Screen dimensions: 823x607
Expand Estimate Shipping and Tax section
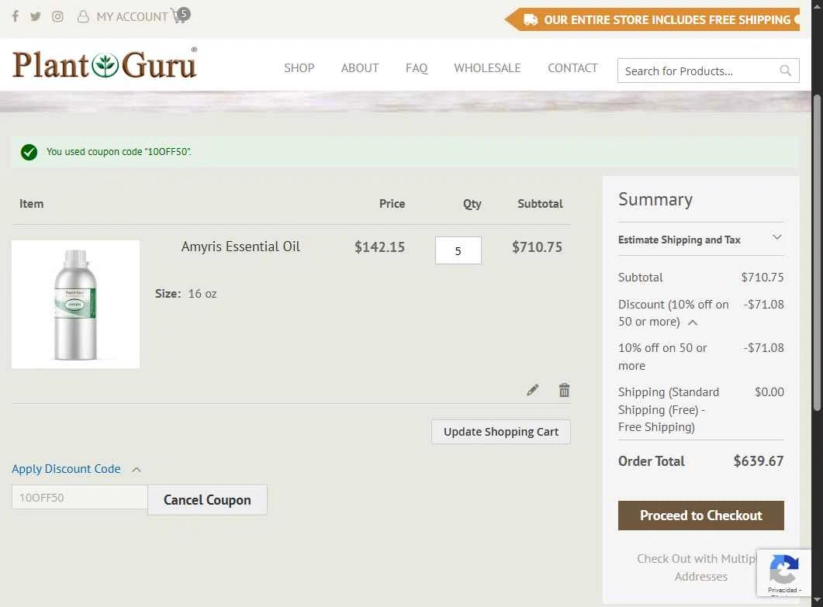(x=700, y=240)
